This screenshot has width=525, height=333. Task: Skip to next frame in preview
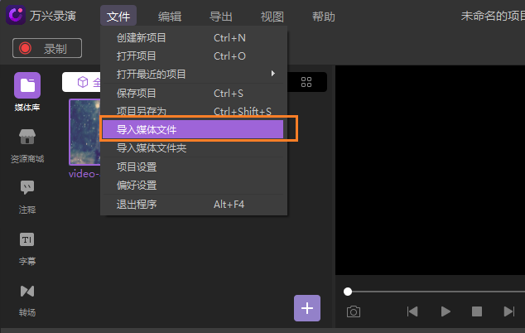tap(509, 311)
